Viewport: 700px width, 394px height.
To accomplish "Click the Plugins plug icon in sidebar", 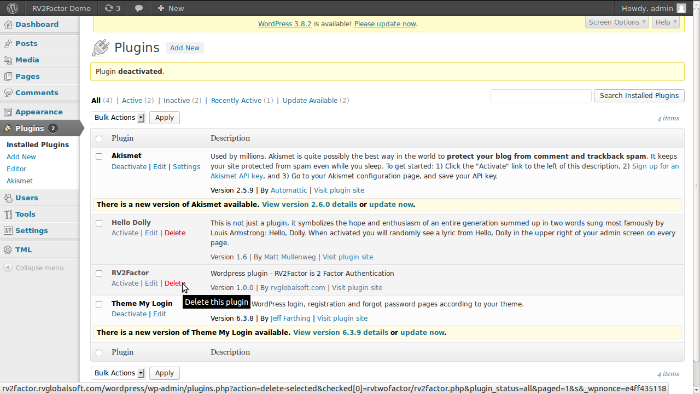I will click(8, 128).
